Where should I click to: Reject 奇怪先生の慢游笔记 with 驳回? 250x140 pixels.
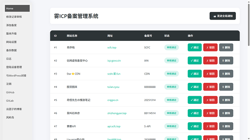[210, 100]
